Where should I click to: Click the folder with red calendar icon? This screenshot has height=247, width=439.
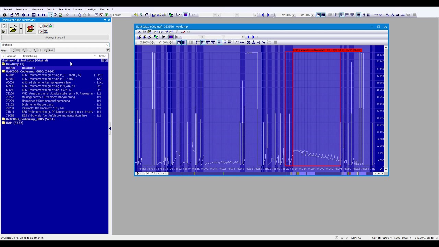click(30, 29)
